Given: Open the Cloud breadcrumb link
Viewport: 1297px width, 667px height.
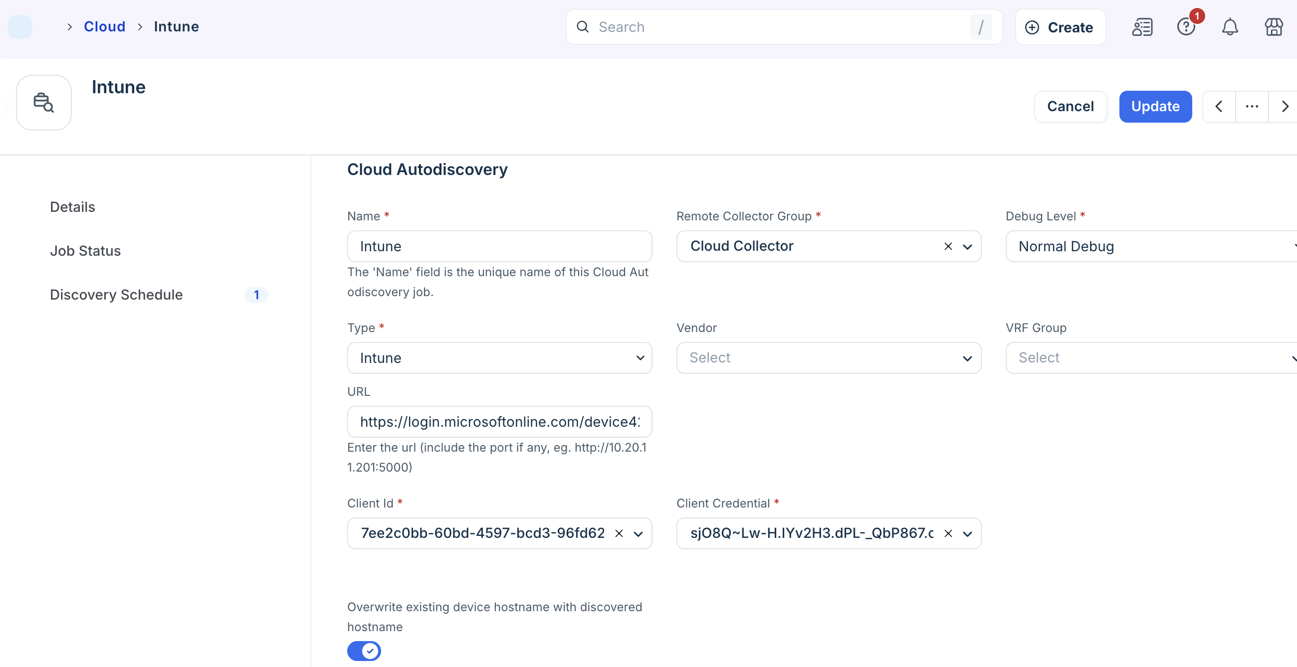Looking at the screenshot, I should (x=104, y=26).
